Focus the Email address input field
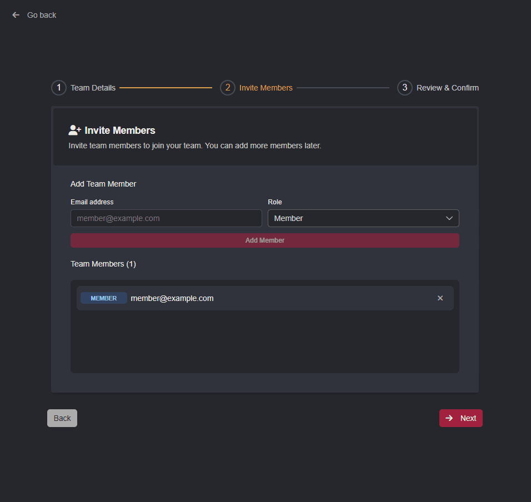 pyautogui.click(x=166, y=218)
